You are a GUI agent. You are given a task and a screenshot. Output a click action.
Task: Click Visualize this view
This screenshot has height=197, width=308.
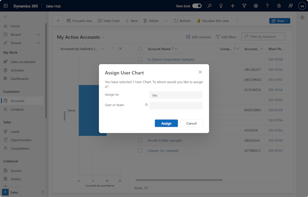coord(213,21)
